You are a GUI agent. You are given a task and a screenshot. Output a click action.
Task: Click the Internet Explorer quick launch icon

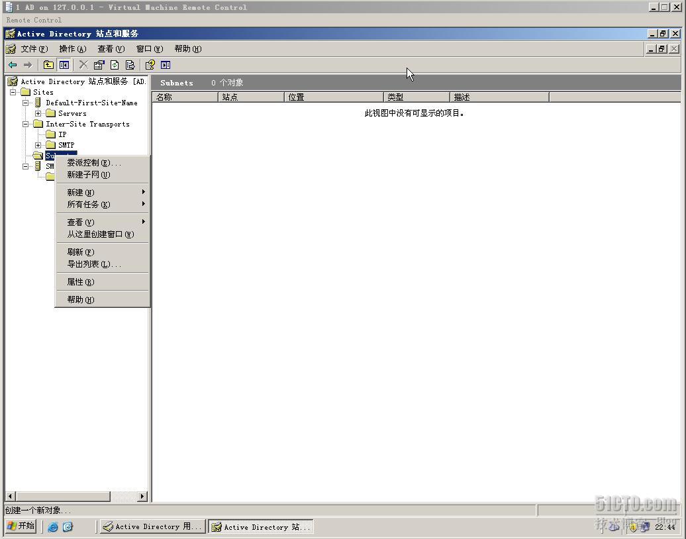click(52, 527)
